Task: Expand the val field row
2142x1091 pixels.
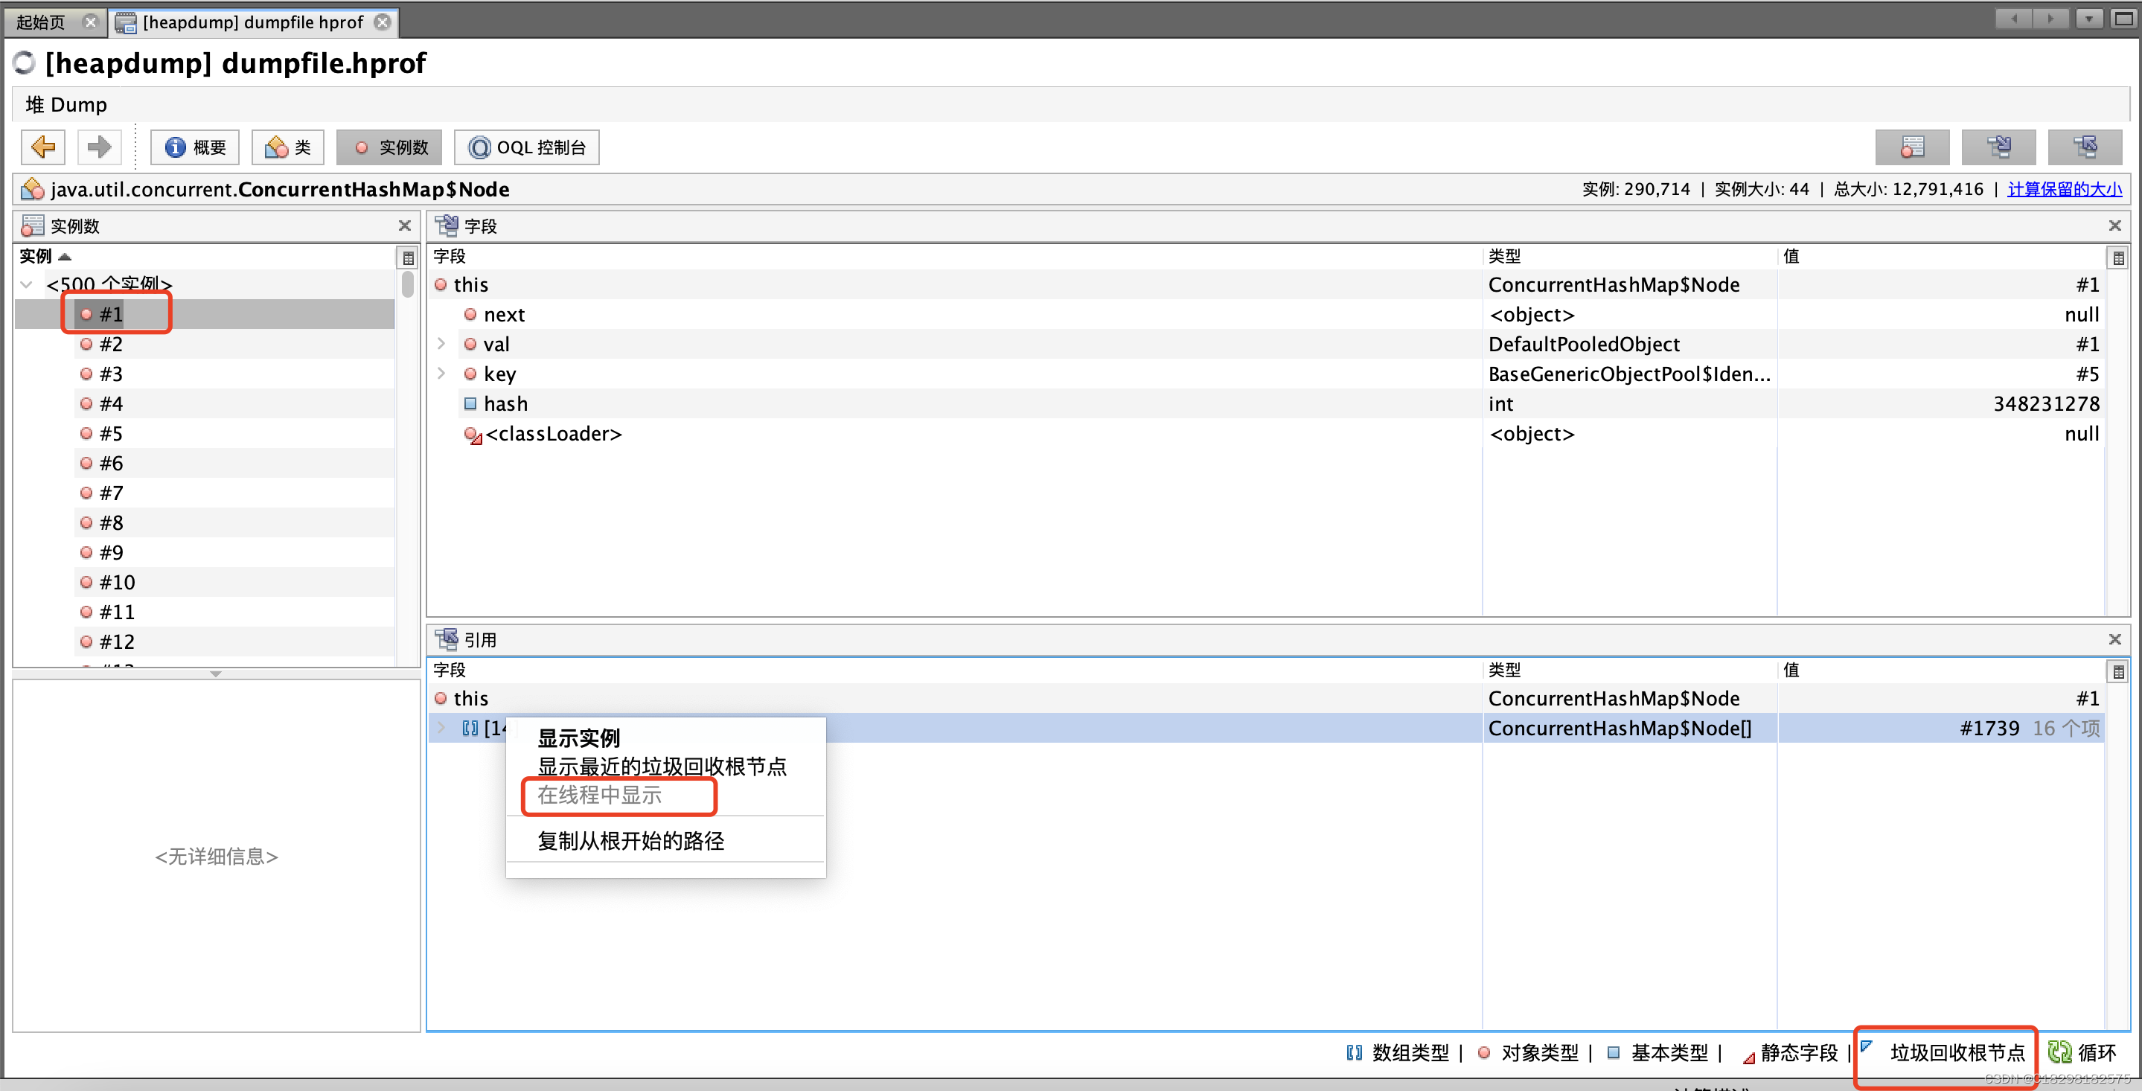Action: (x=441, y=343)
